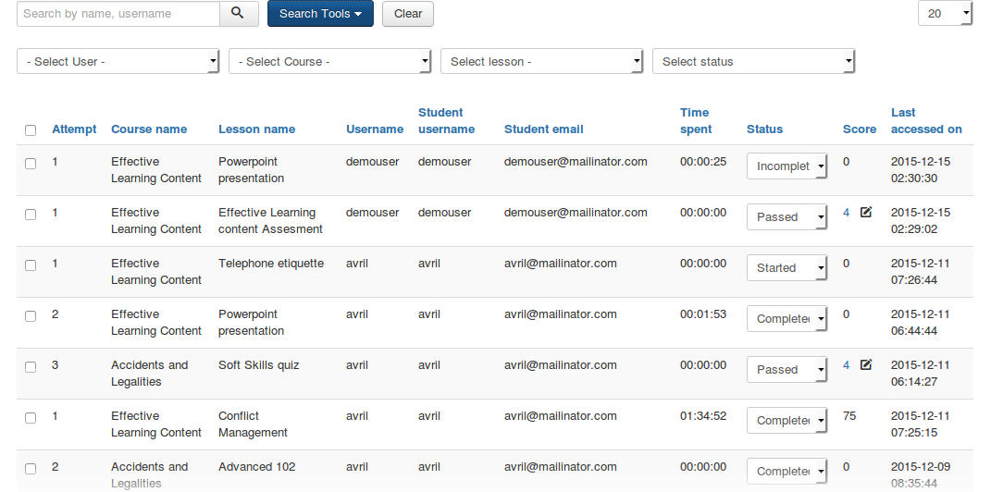This screenshot has width=991, height=492.
Task: Open the Select lesson dropdown
Action: [x=541, y=62]
